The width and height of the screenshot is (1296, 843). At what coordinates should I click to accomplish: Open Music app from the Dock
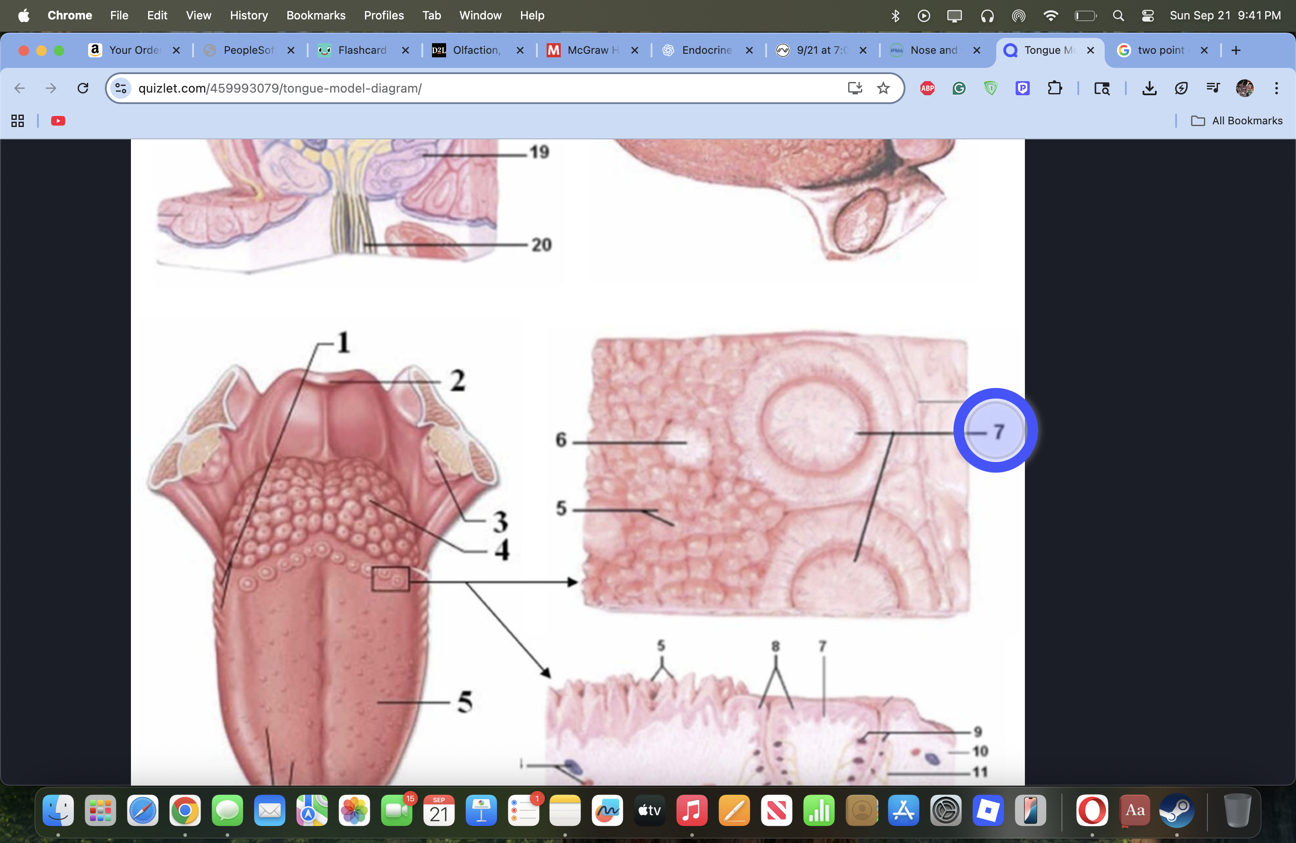pos(692,810)
